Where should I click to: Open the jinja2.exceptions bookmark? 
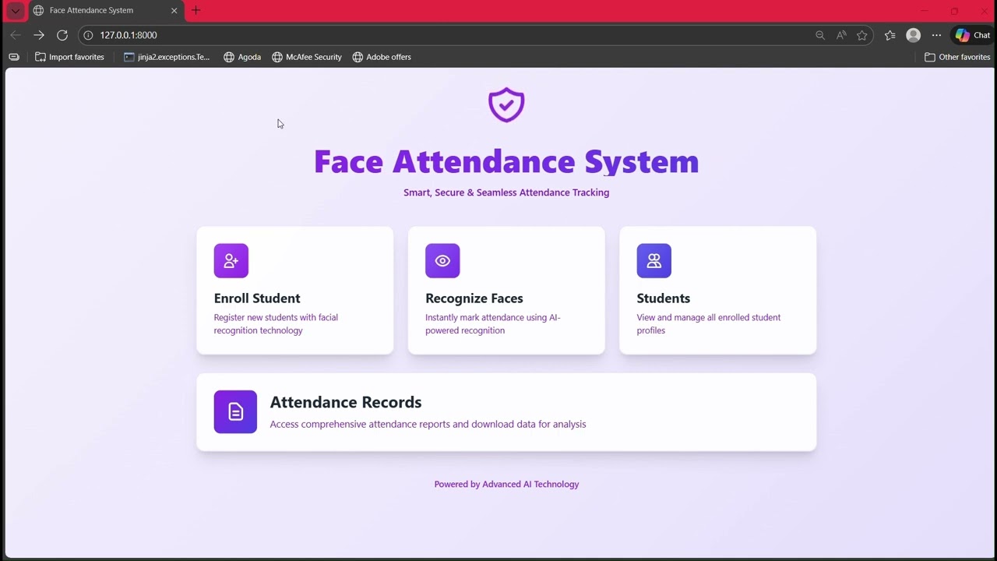[x=167, y=57]
